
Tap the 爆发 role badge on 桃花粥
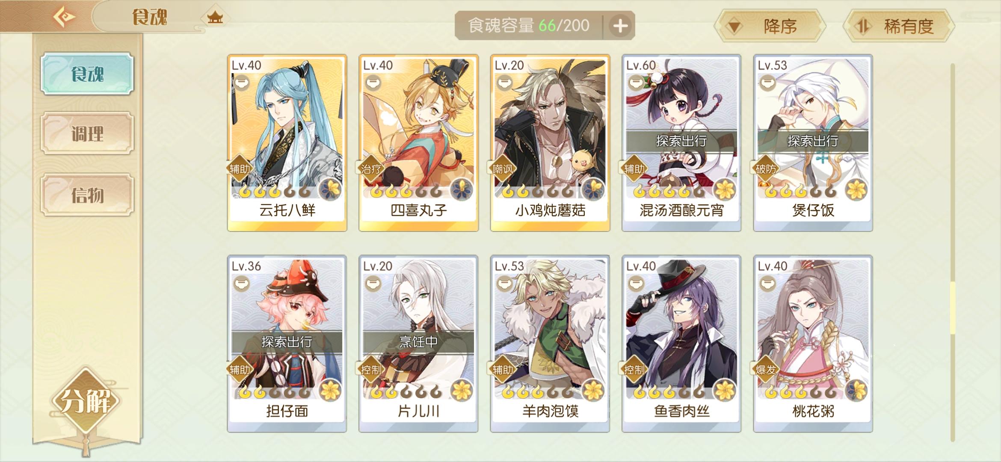tap(766, 370)
